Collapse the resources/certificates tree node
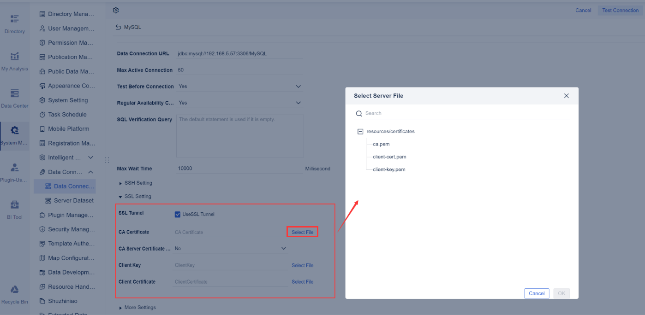Viewport: 645px width, 315px height. (360, 131)
